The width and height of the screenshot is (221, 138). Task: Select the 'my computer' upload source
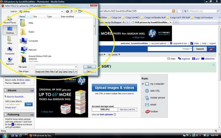click(x=143, y=84)
